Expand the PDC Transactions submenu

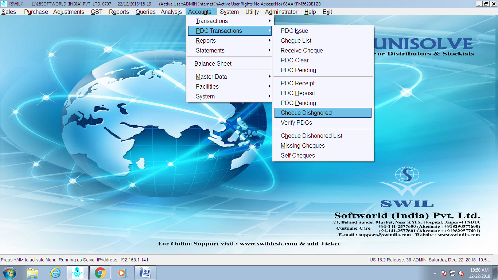pyautogui.click(x=230, y=31)
